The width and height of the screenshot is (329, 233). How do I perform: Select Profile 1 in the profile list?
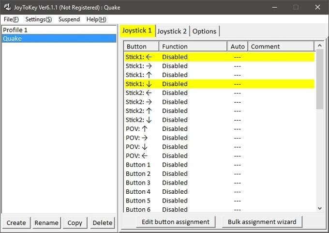[15, 30]
